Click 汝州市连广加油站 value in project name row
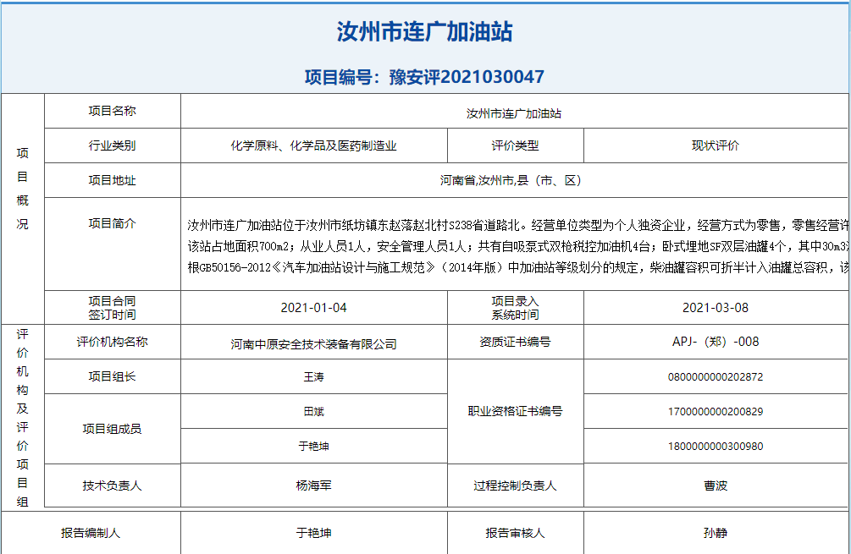The height and width of the screenshot is (554, 851). (x=514, y=113)
